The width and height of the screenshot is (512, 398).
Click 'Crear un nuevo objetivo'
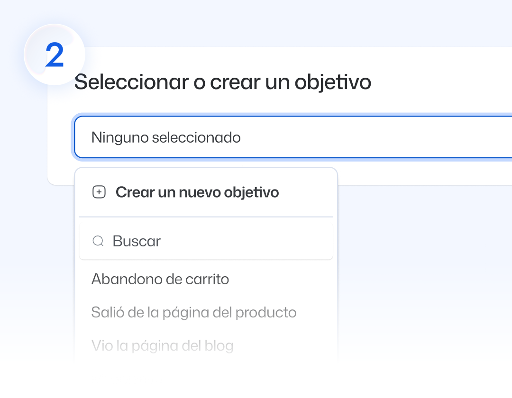click(x=197, y=192)
